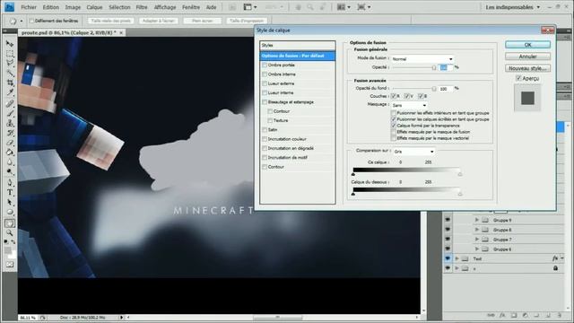Click the foreground color swatch

tap(8, 250)
